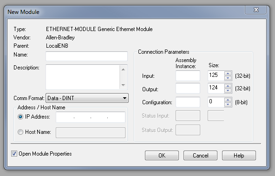This screenshot has height=176, width=275.
Task: Click the IP Address entry field
Action: coord(91,117)
